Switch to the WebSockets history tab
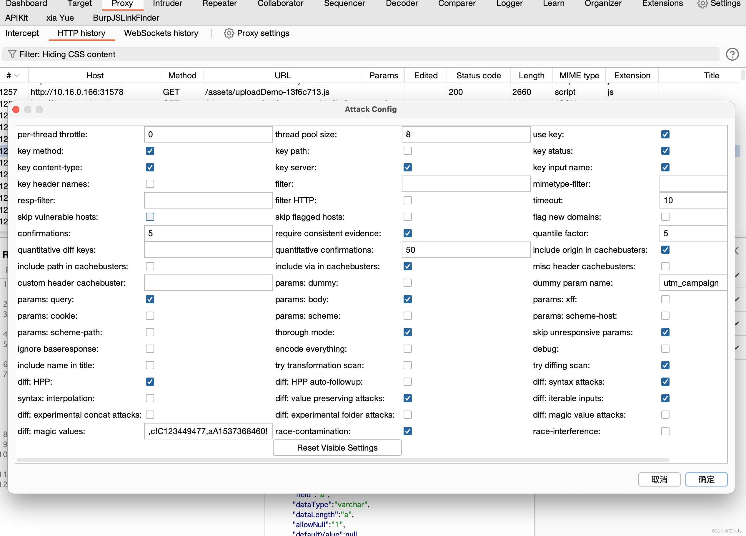This screenshot has height=536, width=746. click(x=161, y=33)
